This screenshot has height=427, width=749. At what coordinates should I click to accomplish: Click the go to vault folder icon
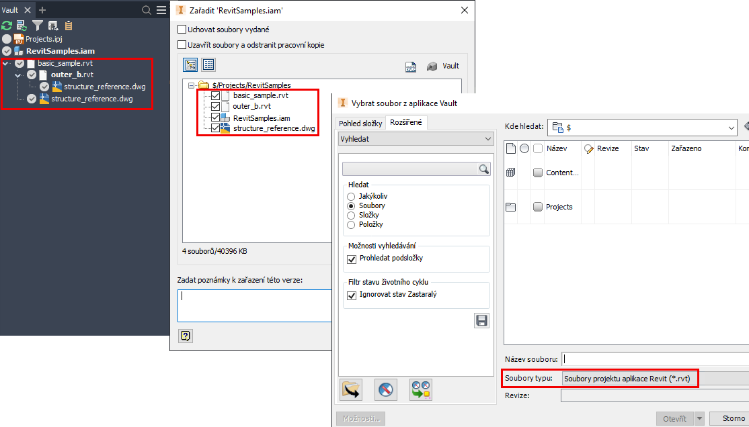[53, 26]
